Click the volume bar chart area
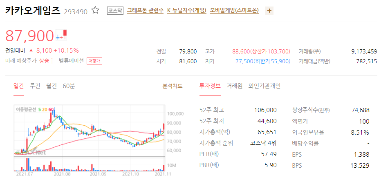Screen dimensions: 381x184 coord(90,164)
